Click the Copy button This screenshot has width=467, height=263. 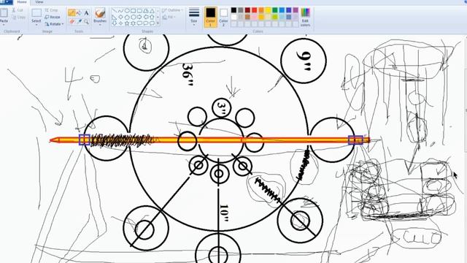(18, 18)
